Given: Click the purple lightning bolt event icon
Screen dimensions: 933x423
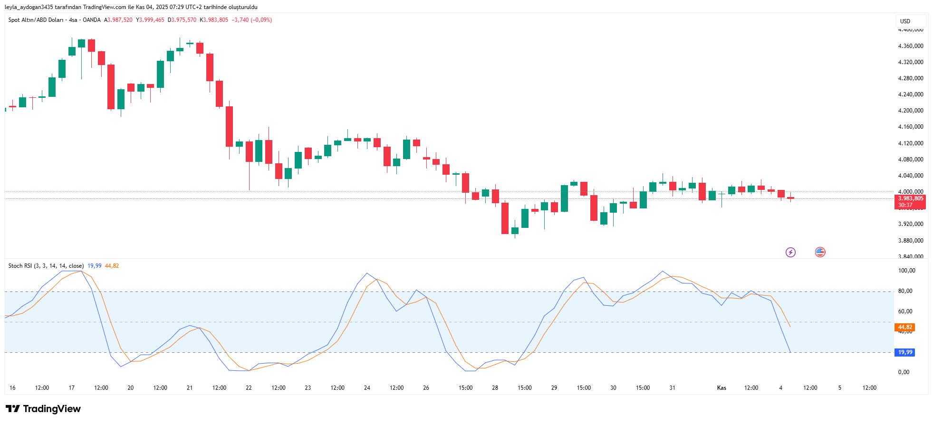Looking at the screenshot, I should [x=790, y=252].
